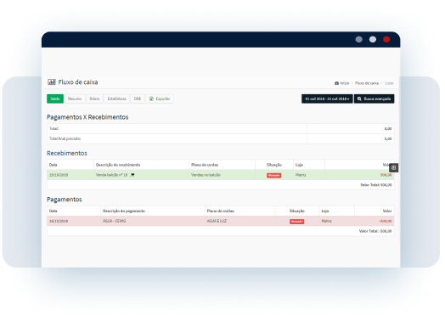
Task: Click the status badge in Pagamentos row
Action: click(297, 222)
